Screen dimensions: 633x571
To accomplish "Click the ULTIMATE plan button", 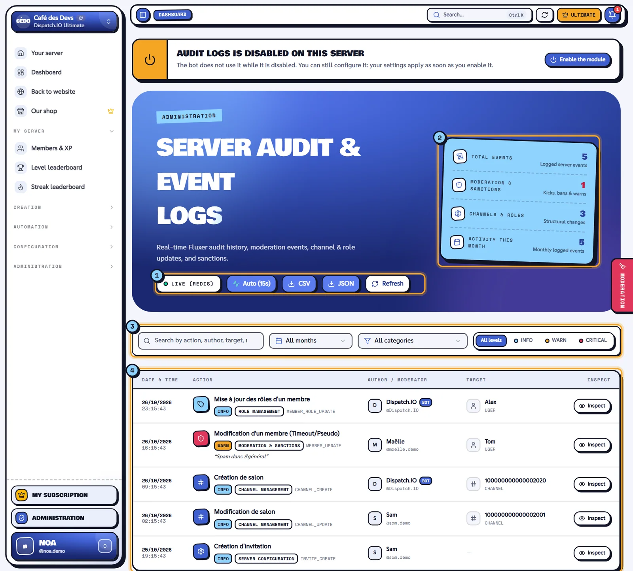I will coord(579,15).
